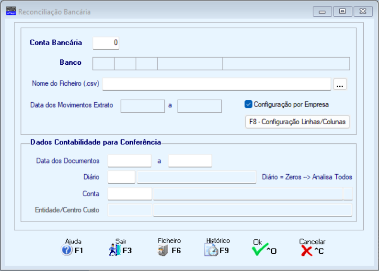The height and width of the screenshot is (271, 379).
Task: Select the Data dos Documentos start date field
Action: [129, 161]
